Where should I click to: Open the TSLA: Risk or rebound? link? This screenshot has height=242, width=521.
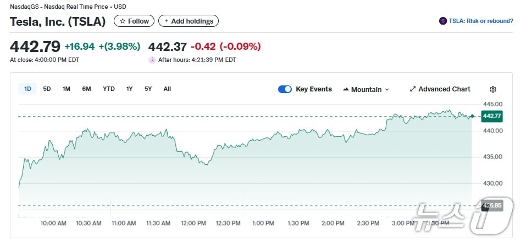tap(480, 21)
